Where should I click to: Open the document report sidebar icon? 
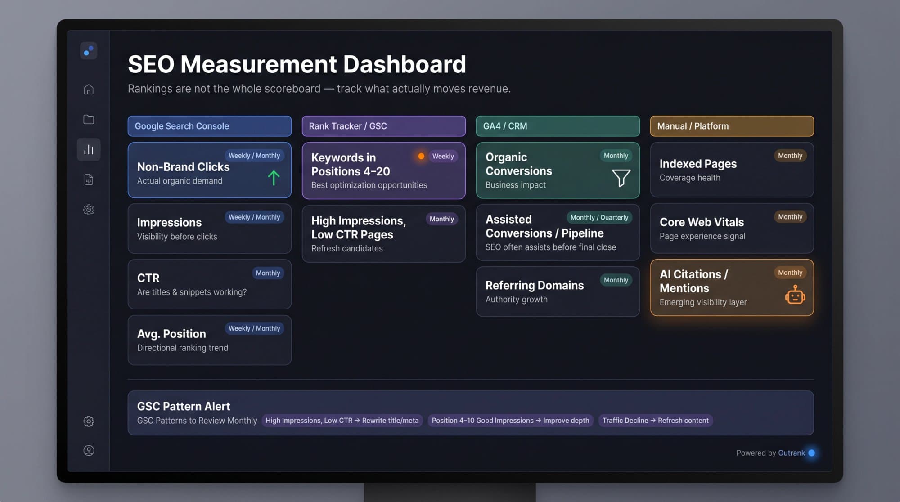coord(89,179)
